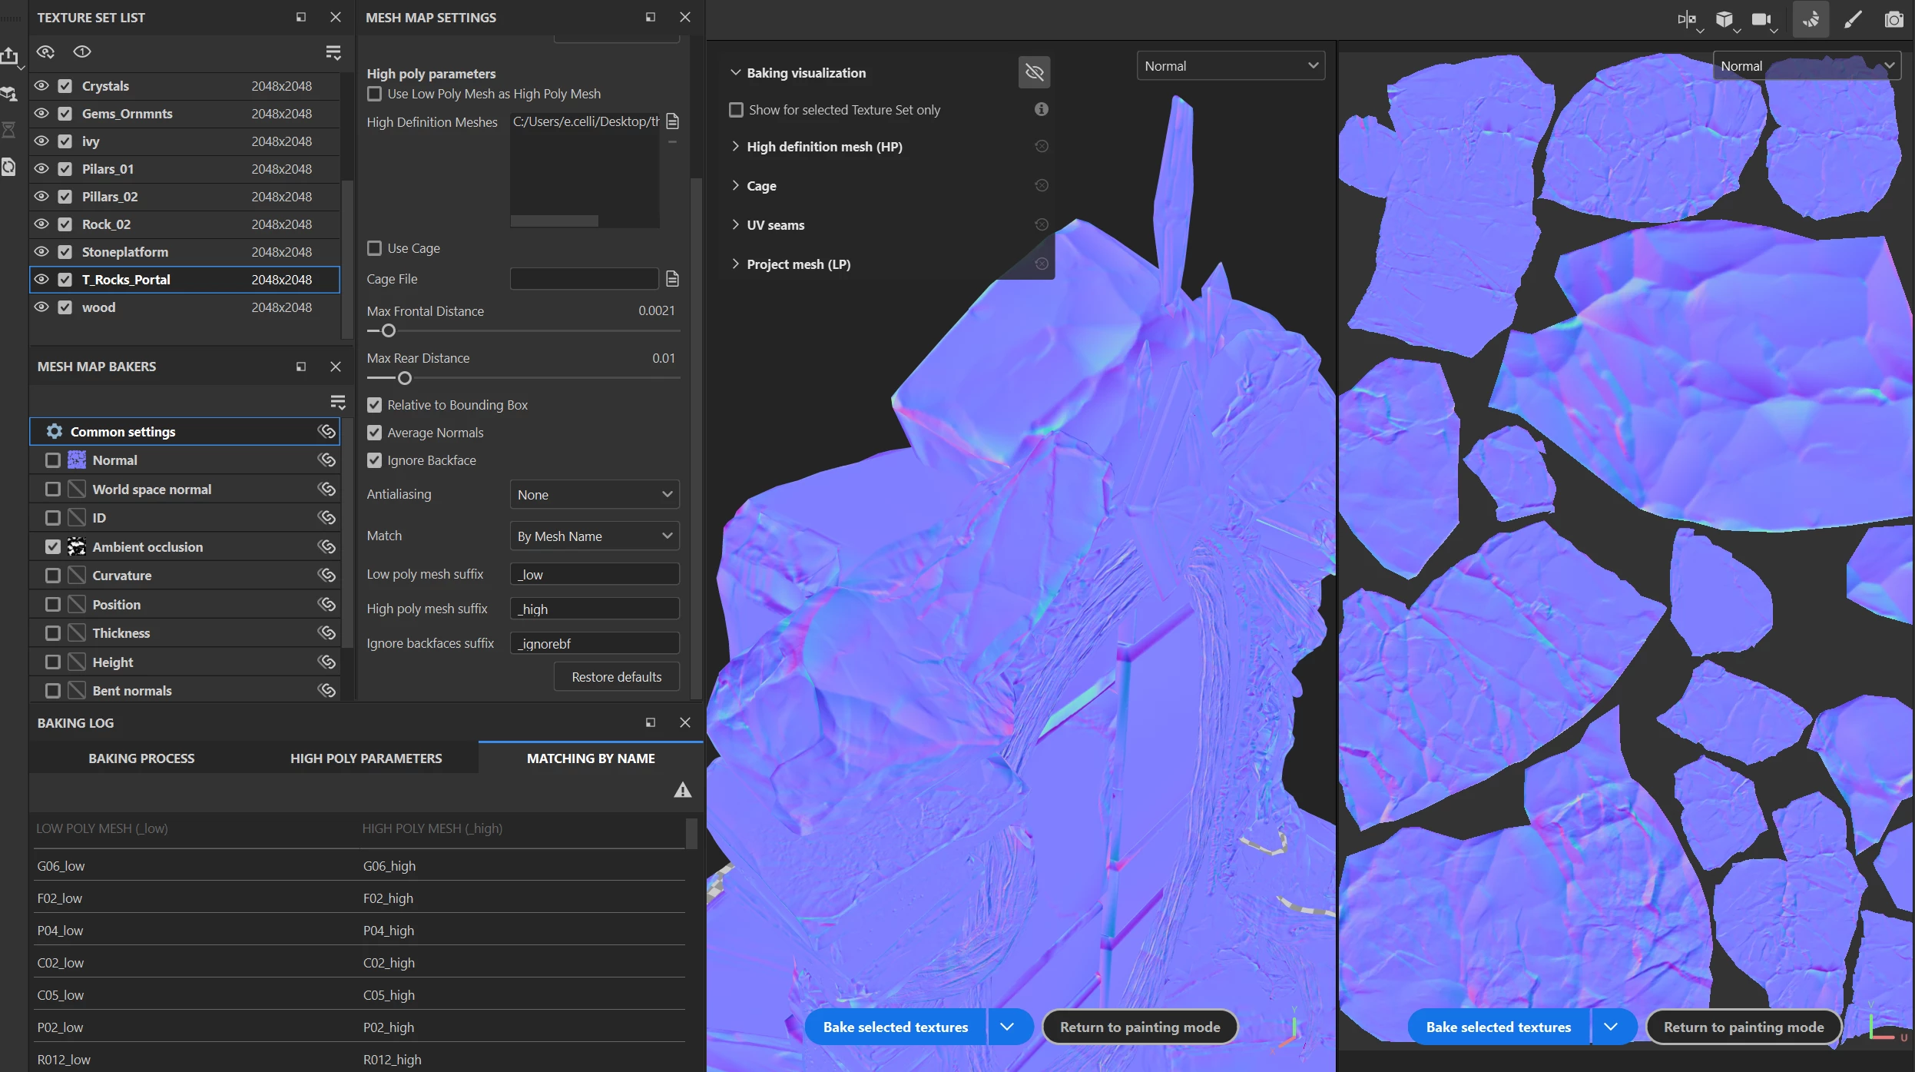Click the camera screenshot icon in top toolbar
The image size is (1915, 1072).
1893,19
